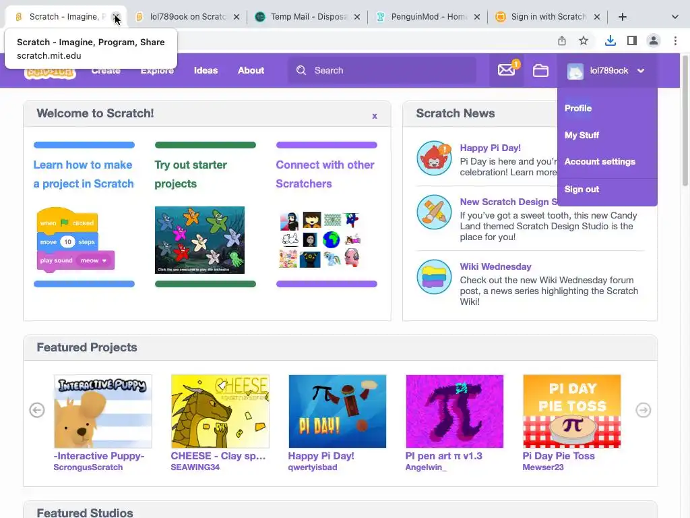
Task: Click Learn how to make a project link
Action: point(84,174)
